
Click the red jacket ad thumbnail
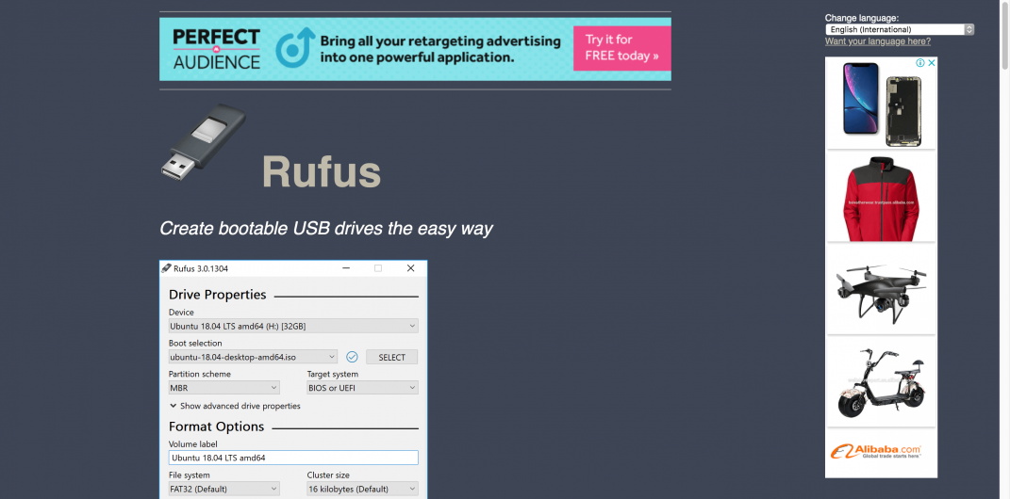pyautogui.click(x=881, y=197)
